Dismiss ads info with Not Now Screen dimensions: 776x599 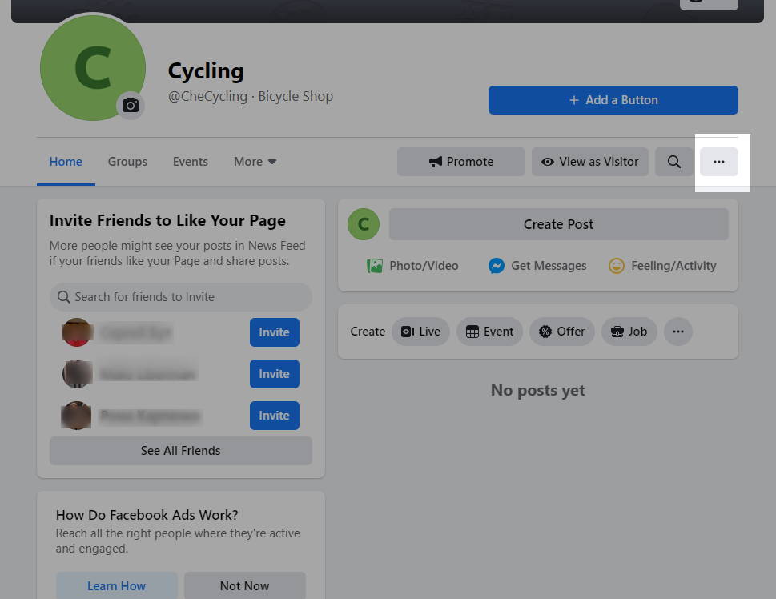coord(244,585)
